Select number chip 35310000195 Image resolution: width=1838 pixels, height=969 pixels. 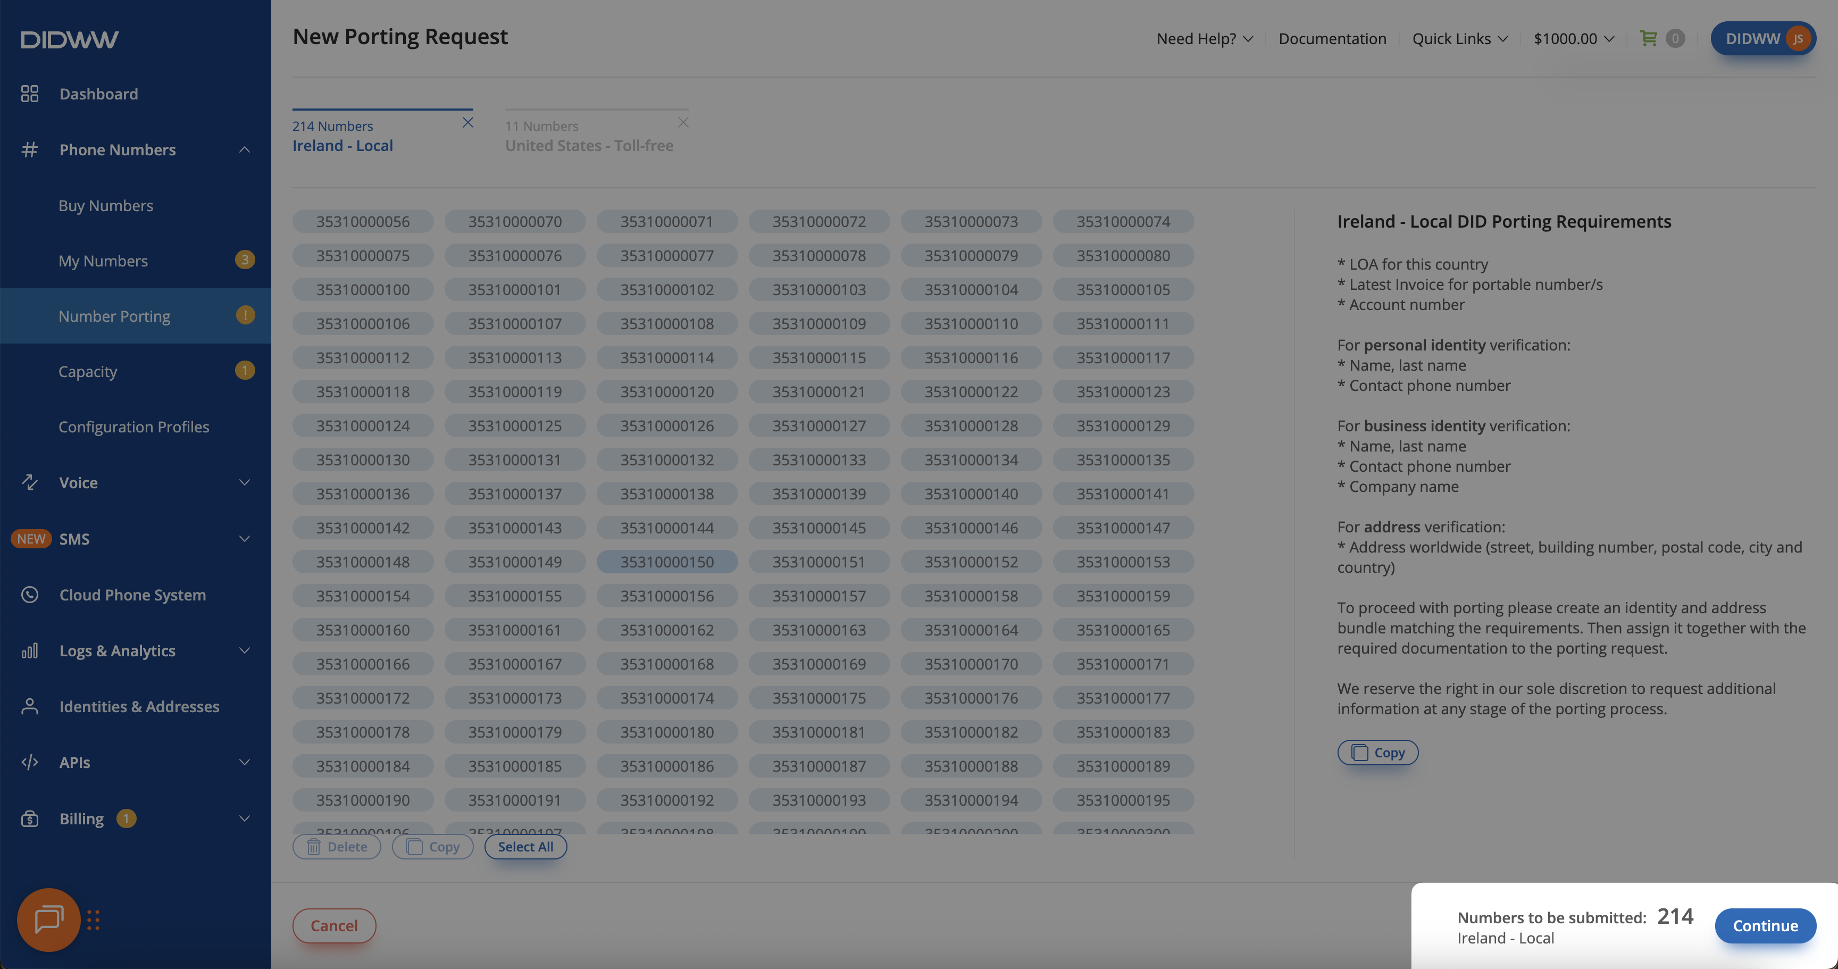(x=1122, y=800)
